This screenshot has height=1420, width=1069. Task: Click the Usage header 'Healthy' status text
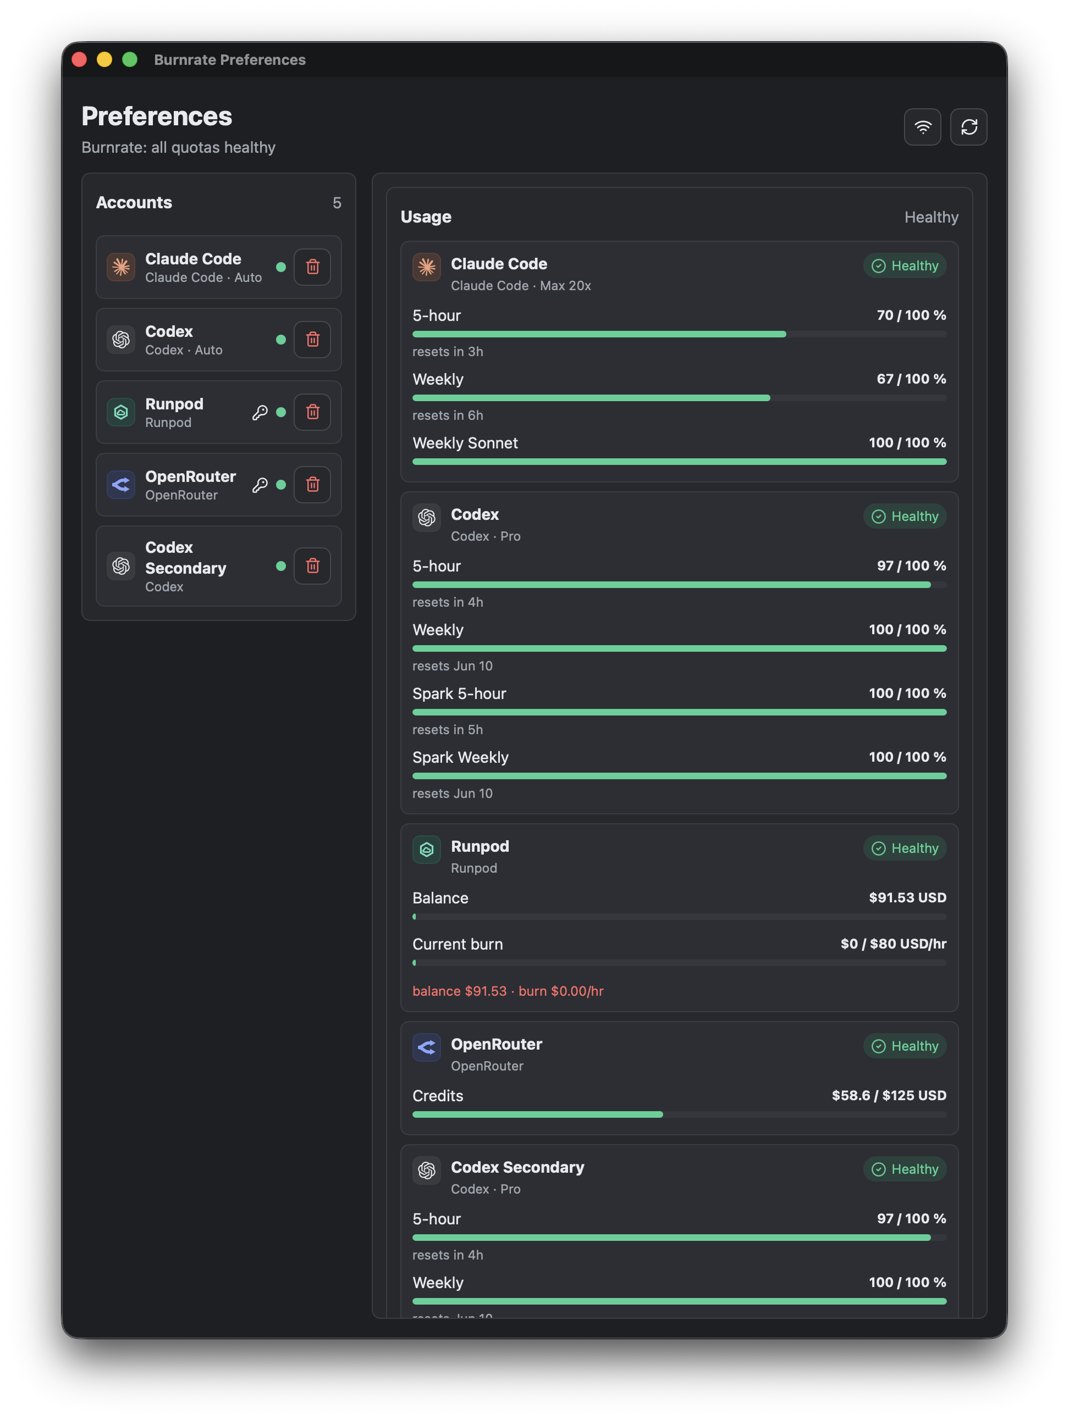coord(932,218)
